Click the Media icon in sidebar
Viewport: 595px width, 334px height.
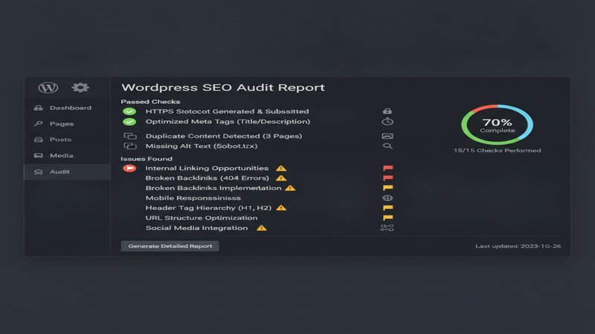click(39, 156)
